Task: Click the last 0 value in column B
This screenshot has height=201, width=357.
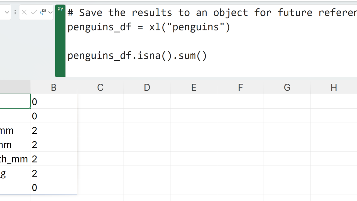Action: (53, 187)
